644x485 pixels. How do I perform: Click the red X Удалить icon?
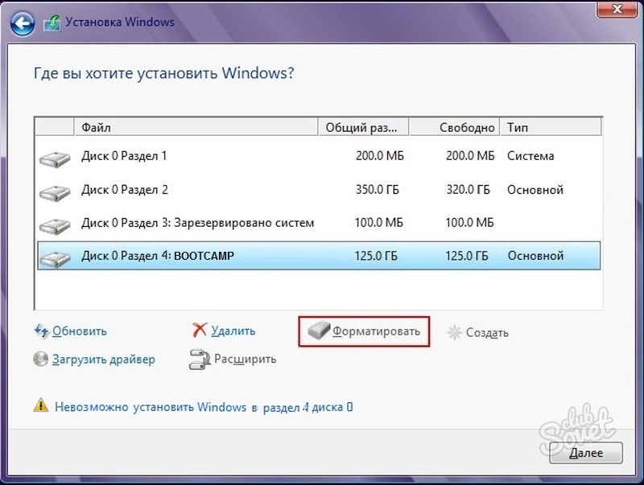200,330
